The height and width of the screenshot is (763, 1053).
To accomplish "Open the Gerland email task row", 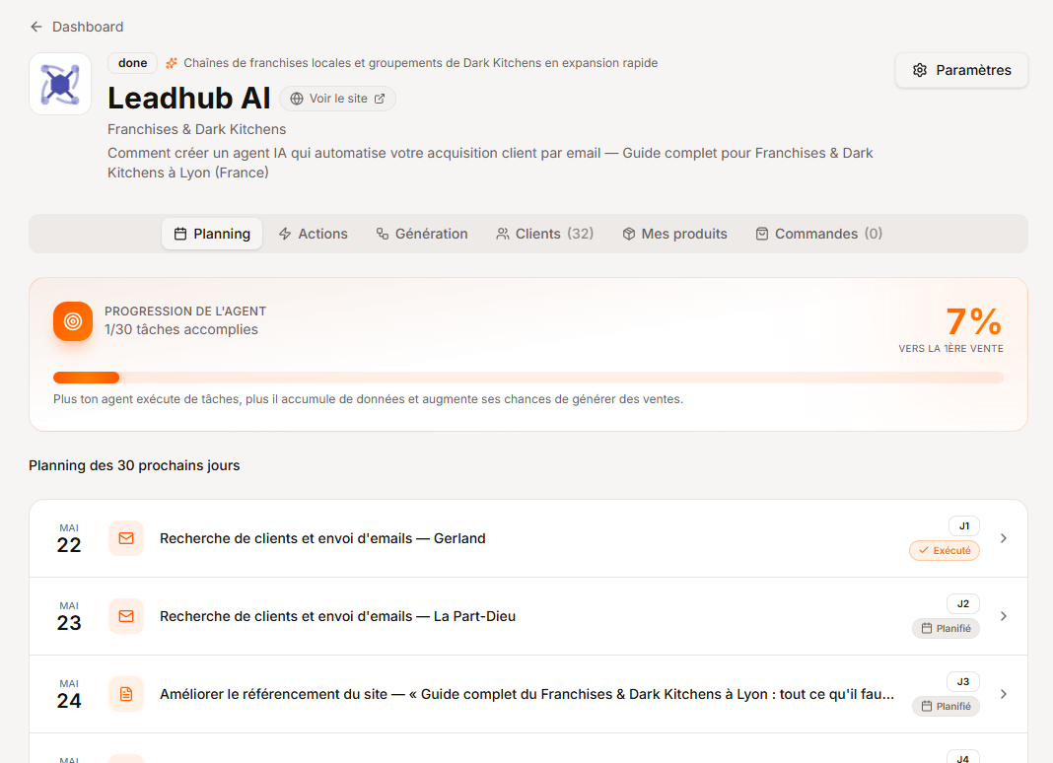I will click(x=527, y=538).
